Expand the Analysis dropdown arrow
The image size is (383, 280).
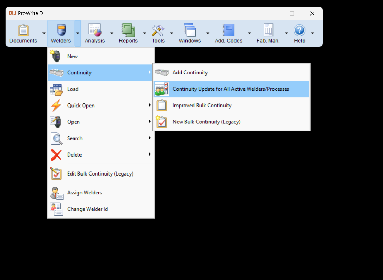click(x=112, y=33)
